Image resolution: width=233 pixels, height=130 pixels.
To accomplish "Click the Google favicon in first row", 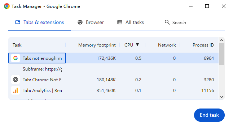I will pyautogui.click(x=16, y=58).
